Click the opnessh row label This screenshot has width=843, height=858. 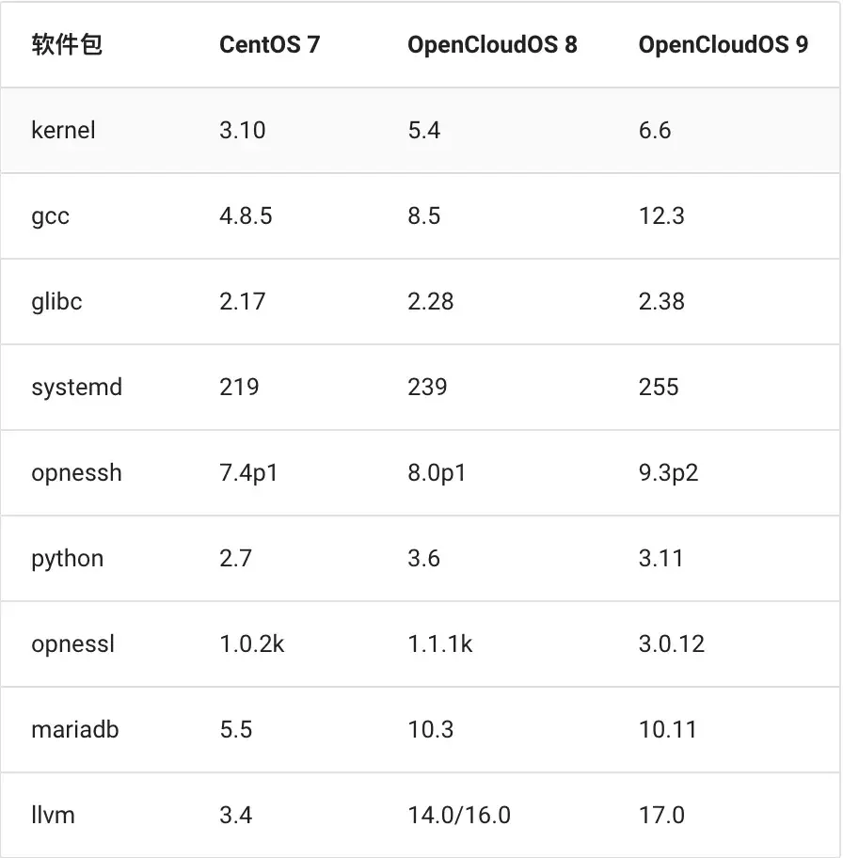coord(76,472)
